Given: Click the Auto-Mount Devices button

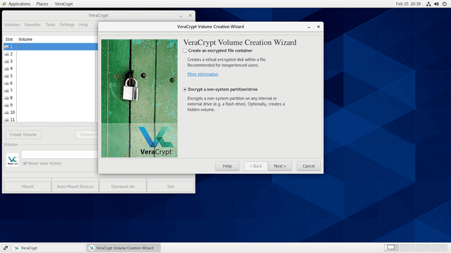Looking at the screenshot, I should tap(75, 186).
